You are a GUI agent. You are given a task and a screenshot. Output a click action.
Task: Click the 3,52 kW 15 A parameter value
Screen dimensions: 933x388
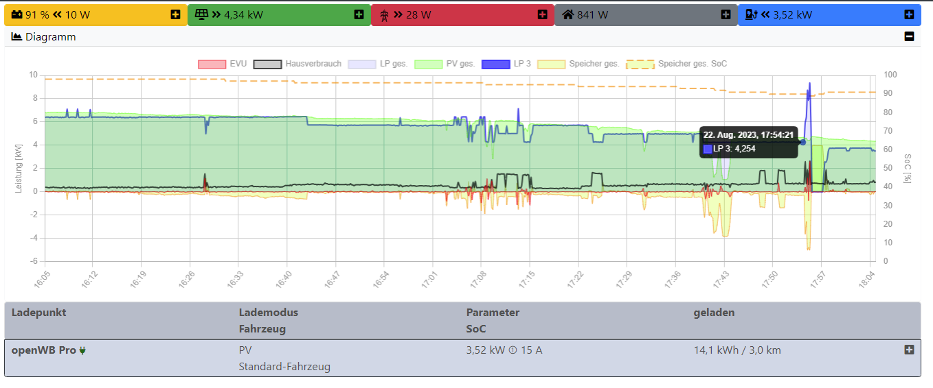click(x=504, y=350)
